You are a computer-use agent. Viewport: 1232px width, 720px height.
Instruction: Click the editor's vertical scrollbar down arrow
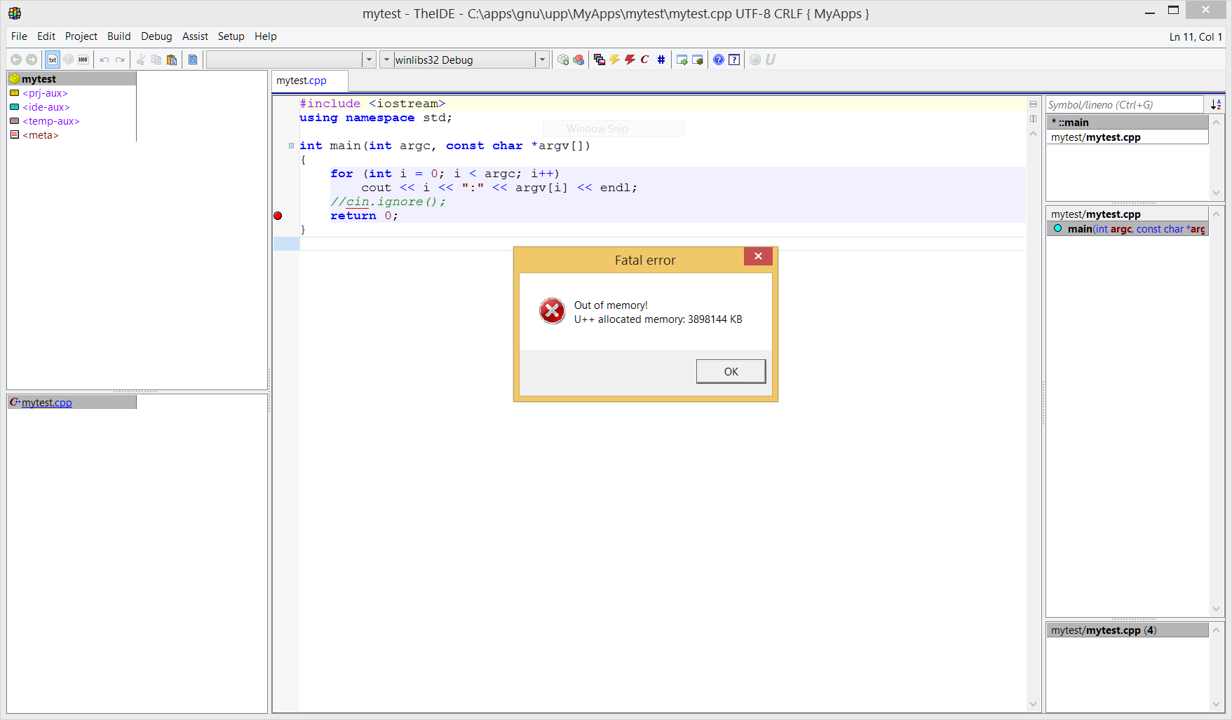coord(1033,704)
